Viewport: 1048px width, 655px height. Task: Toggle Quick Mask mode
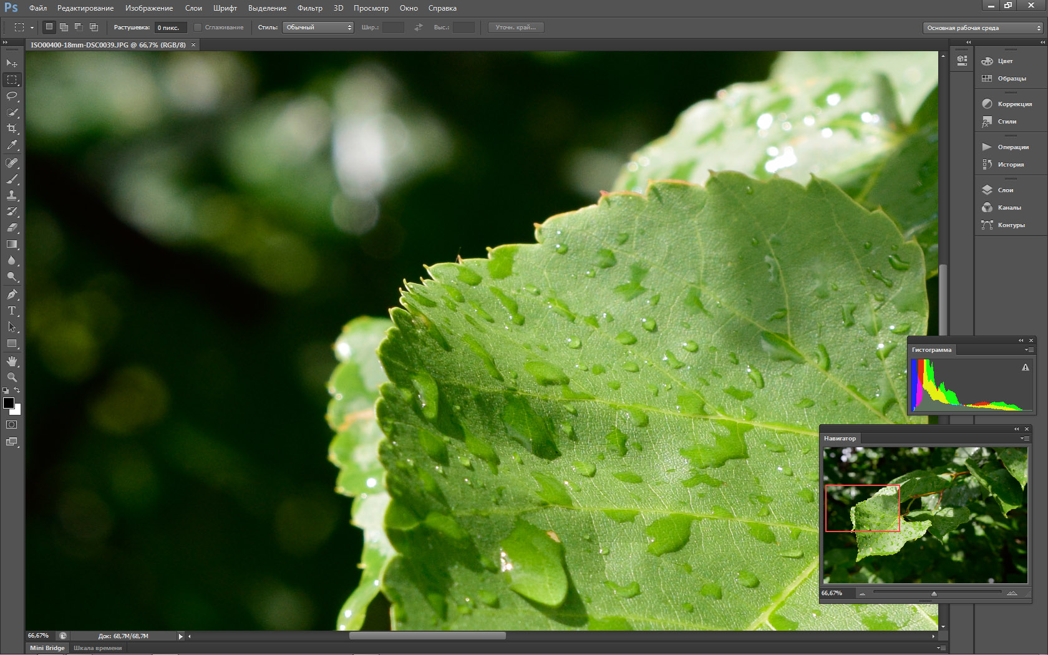point(12,425)
